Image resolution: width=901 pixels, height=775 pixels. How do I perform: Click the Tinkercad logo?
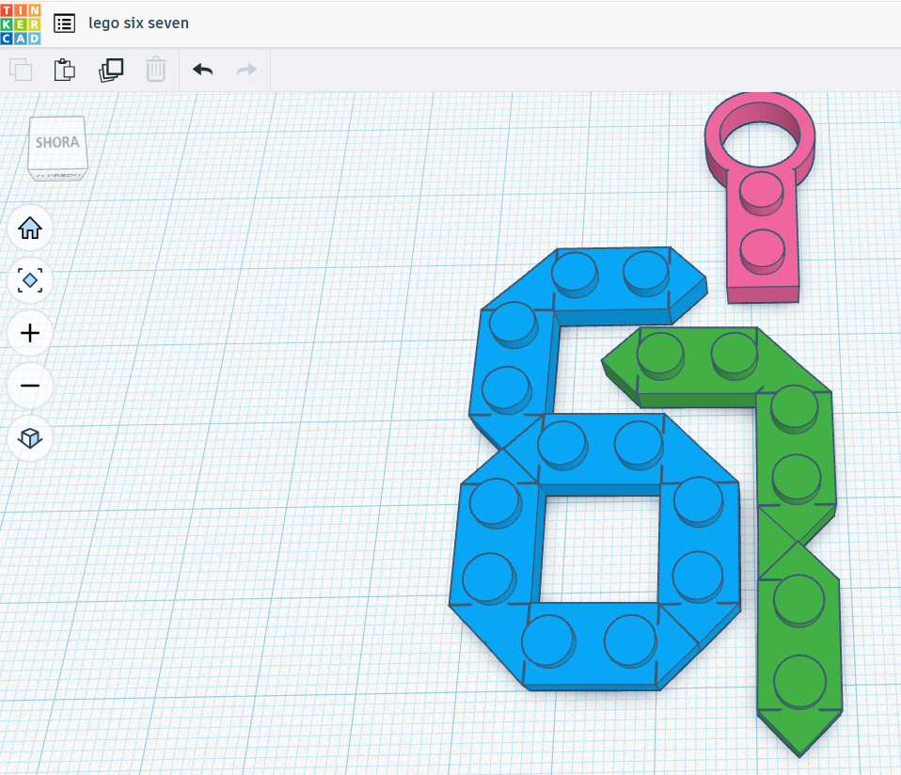pos(21,24)
